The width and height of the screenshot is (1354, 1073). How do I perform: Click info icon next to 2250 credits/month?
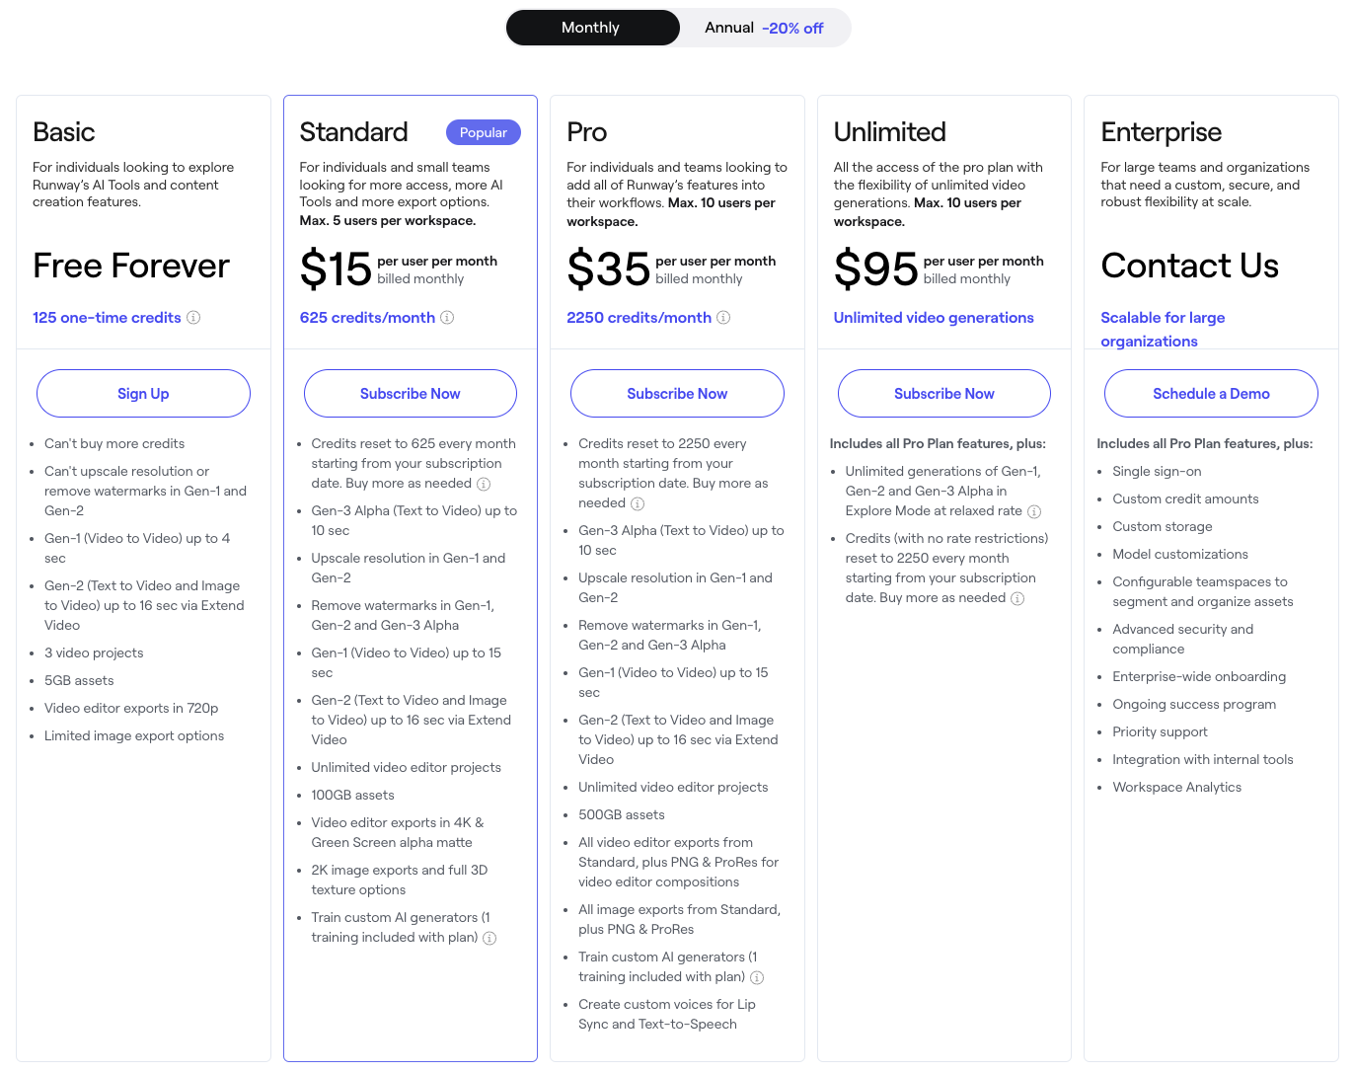click(x=723, y=318)
